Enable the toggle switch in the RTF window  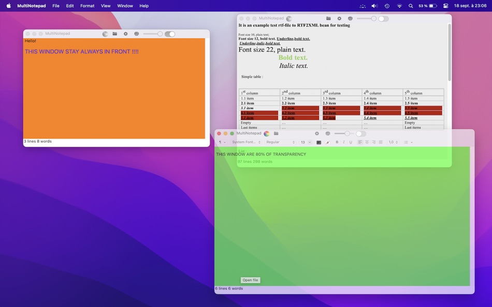[383, 19]
